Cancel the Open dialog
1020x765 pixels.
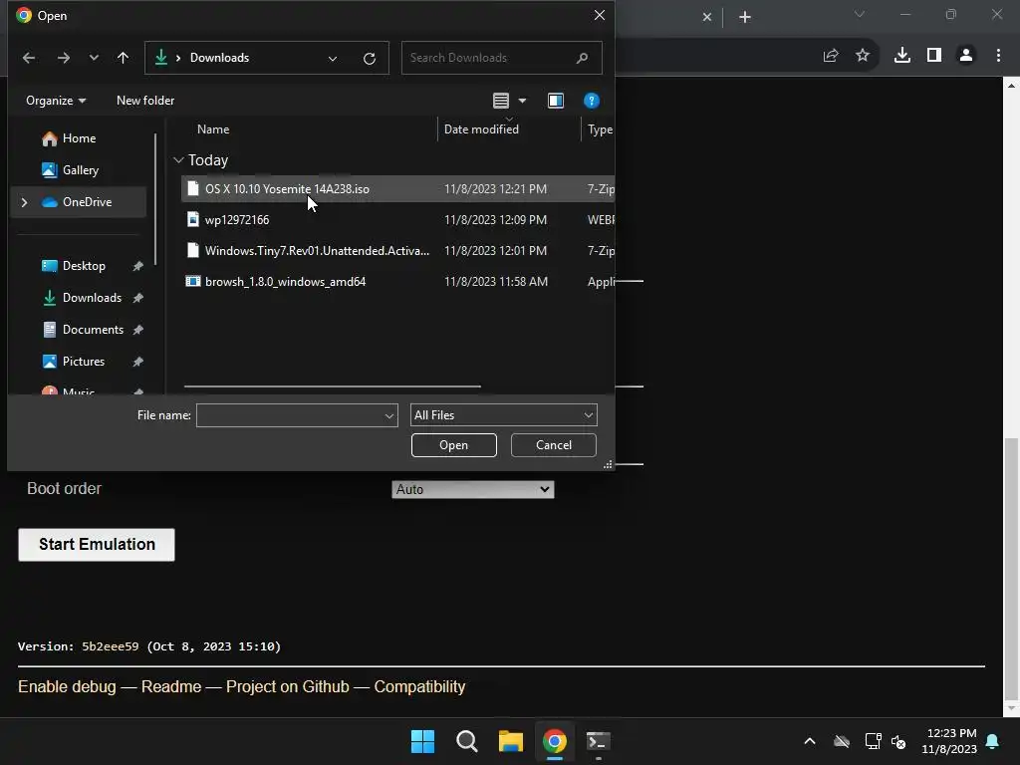coord(554,445)
